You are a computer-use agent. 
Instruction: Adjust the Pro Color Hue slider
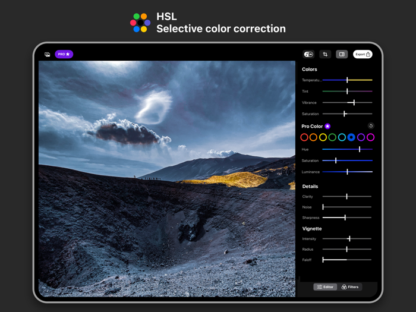(x=347, y=149)
